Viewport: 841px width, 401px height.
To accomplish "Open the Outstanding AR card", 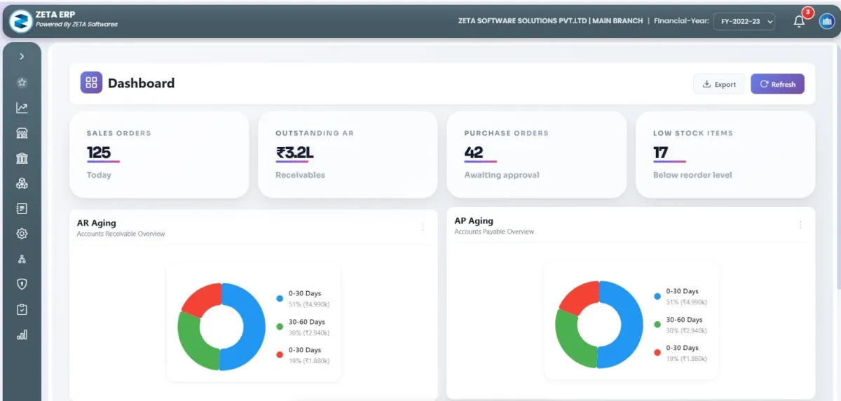I will (348, 155).
